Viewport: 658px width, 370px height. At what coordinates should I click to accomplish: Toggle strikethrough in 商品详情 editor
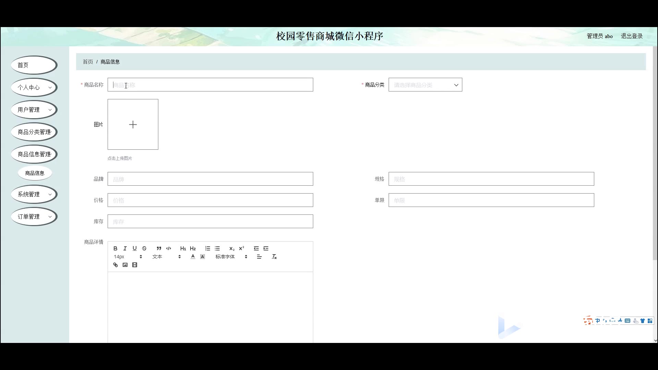click(144, 248)
